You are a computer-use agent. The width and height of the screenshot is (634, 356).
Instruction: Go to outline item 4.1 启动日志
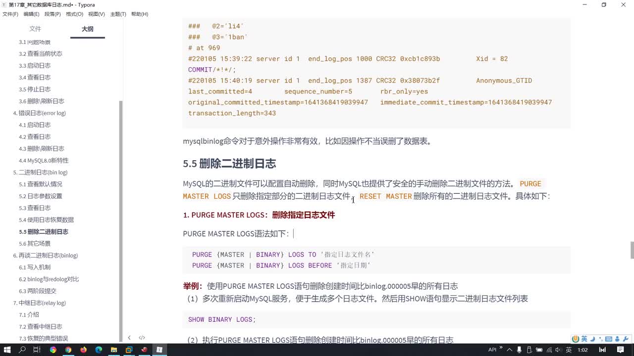point(35,125)
